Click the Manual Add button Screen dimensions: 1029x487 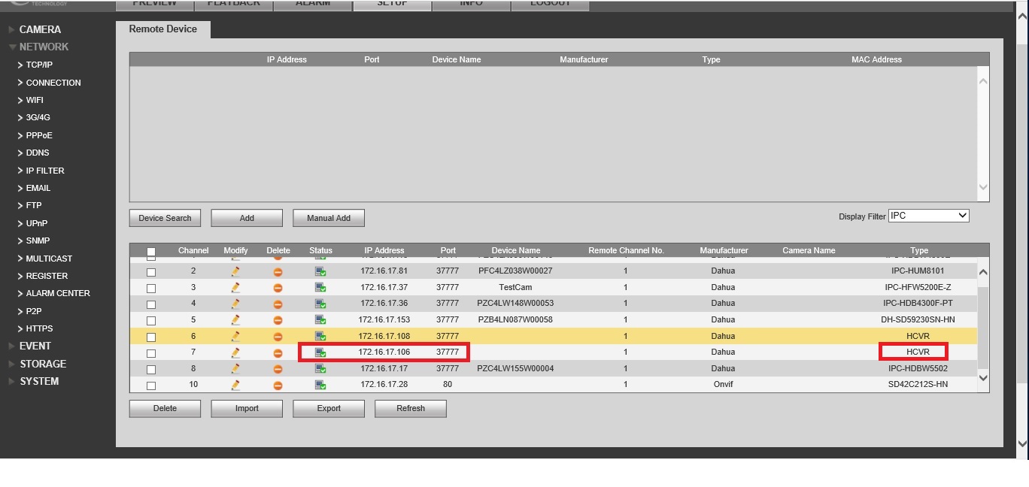pyautogui.click(x=329, y=218)
